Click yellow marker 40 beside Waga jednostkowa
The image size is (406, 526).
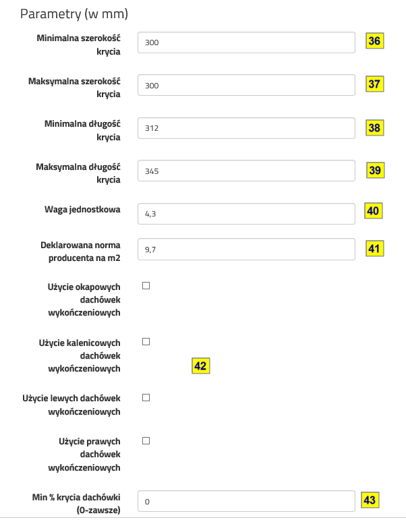373,210
